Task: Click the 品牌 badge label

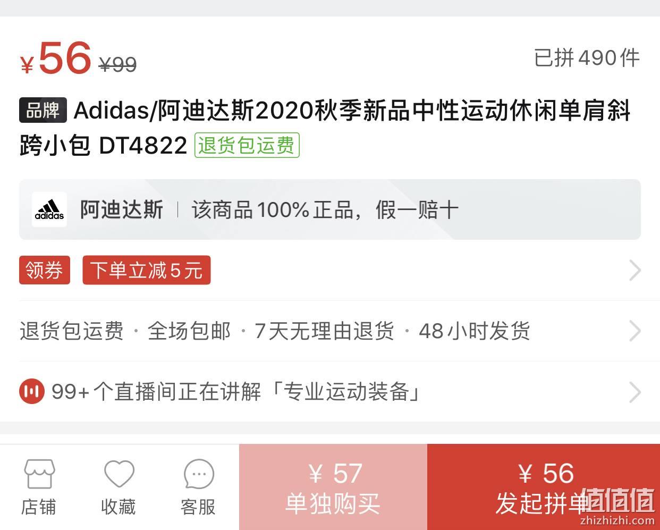Action: coord(43,110)
